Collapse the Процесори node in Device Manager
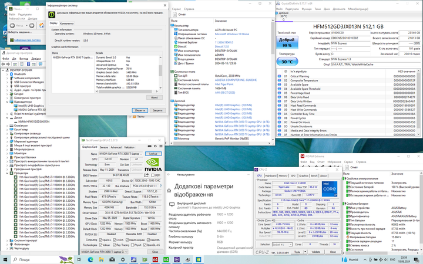The image size is (423, 264). pyautogui.click(x=7, y=173)
